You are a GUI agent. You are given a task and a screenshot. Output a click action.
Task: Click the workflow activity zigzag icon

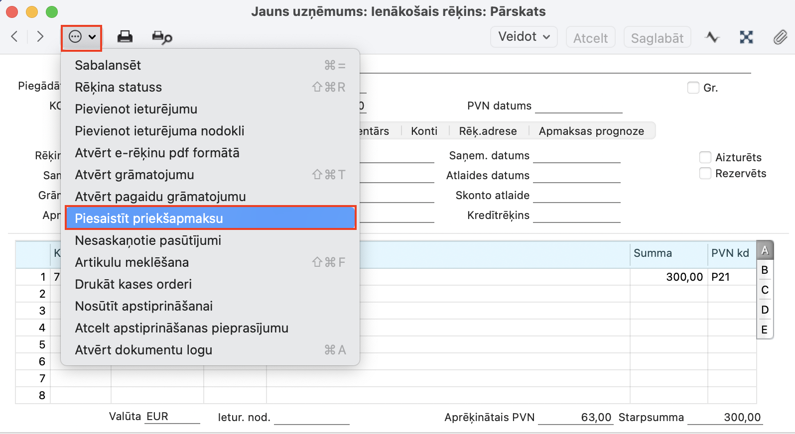[712, 37]
